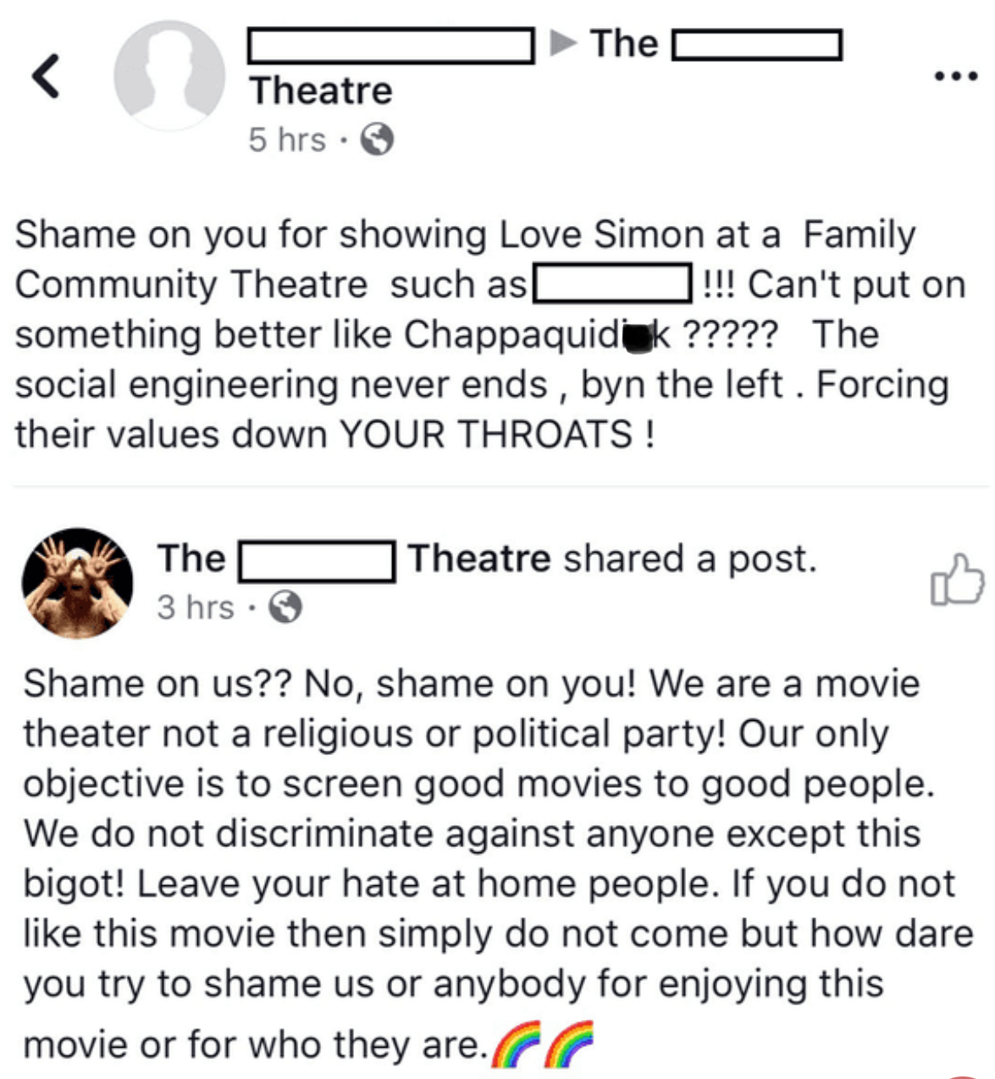The width and height of the screenshot is (995, 1079).
Task: Click the 'Theatre' label under the header name
Action: pyautogui.click(x=323, y=89)
